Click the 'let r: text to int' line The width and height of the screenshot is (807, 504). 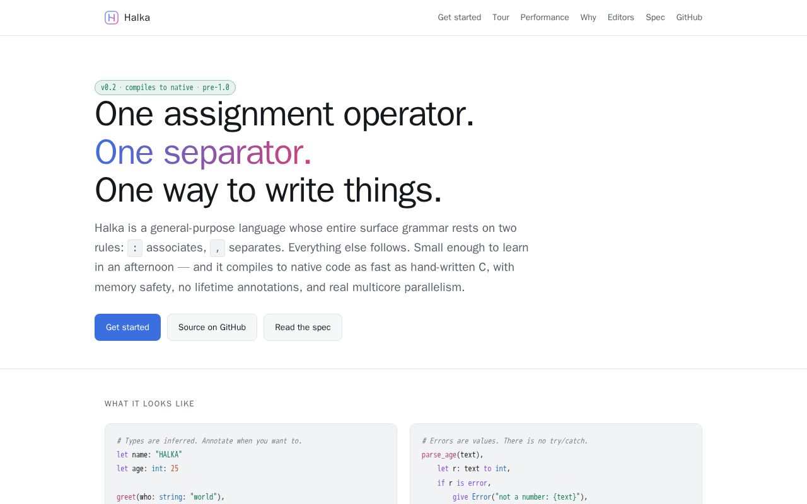pyautogui.click(x=473, y=469)
